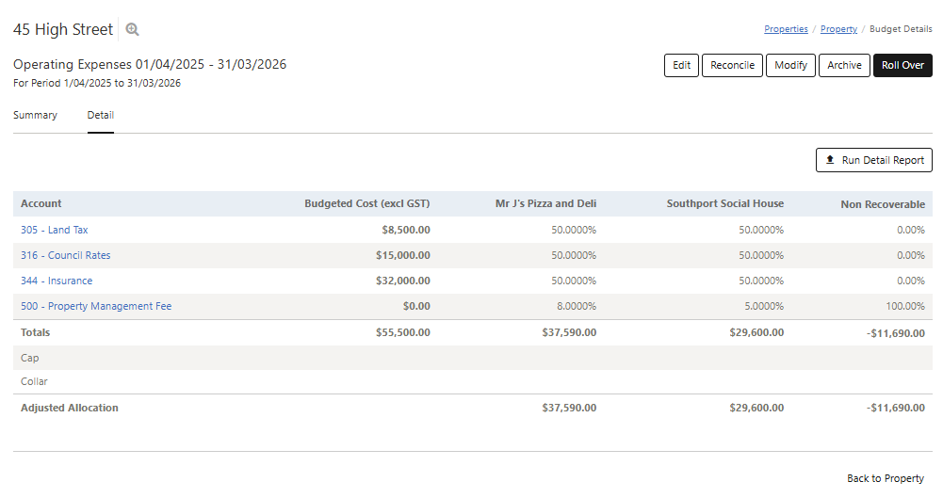The image size is (943, 498).
Task: Click the Back to Property link
Action: (885, 478)
